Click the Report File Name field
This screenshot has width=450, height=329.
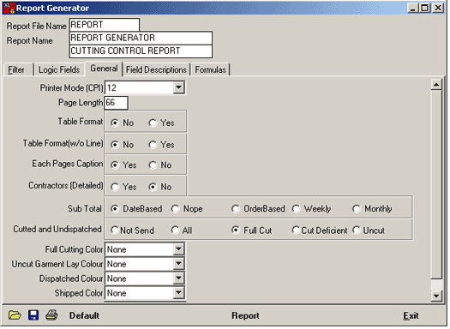tap(105, 25)
